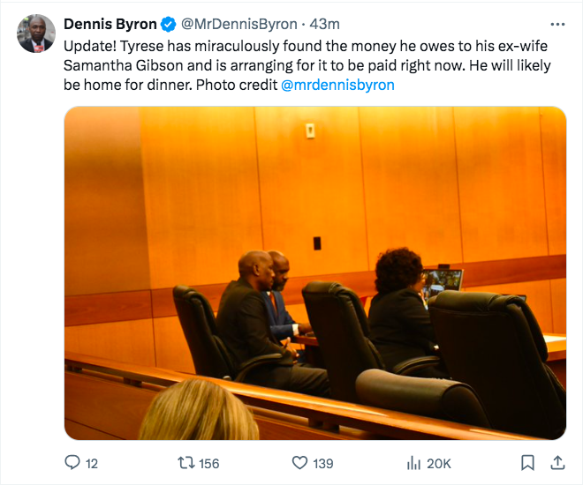The image size is (583, 485).
Task: Repost the tweet using the retweet icon
Action: pos(186,463)
